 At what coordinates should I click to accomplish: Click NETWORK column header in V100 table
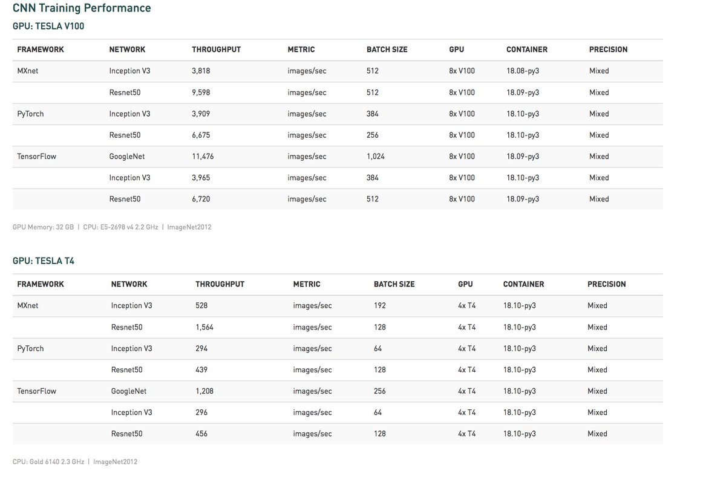(x=127, y=50)
